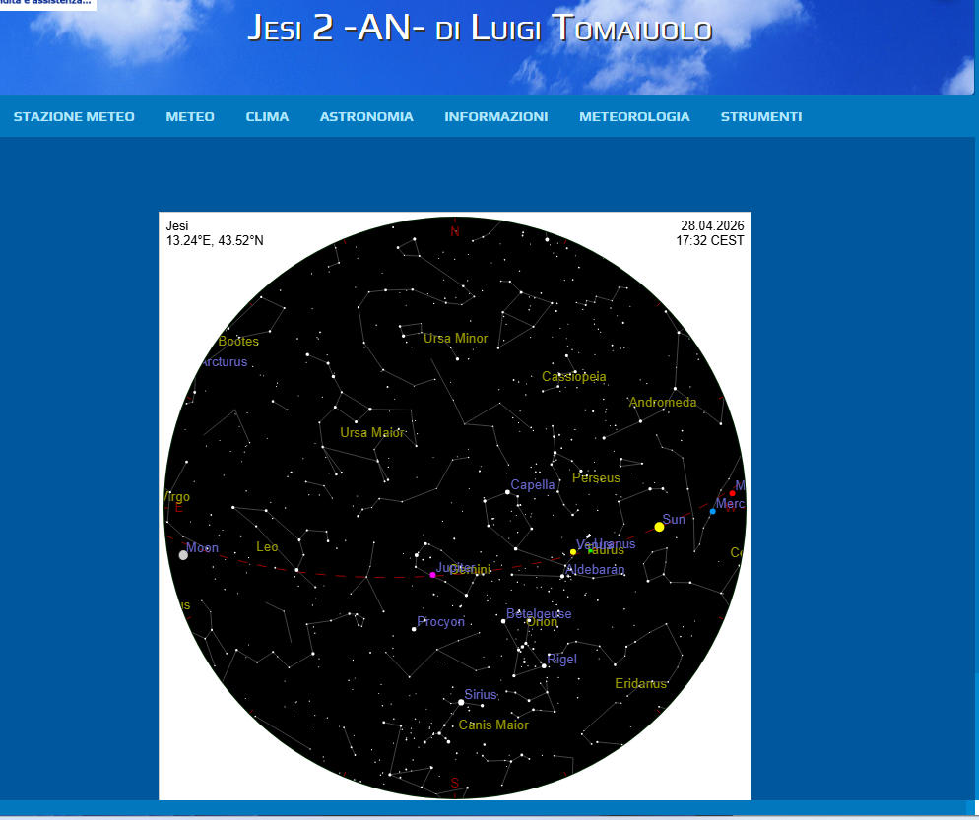Viewport: 979px width, 820px height.
Task: Open the METEOROLOGIA menu
Action: (x=634, y=116)
